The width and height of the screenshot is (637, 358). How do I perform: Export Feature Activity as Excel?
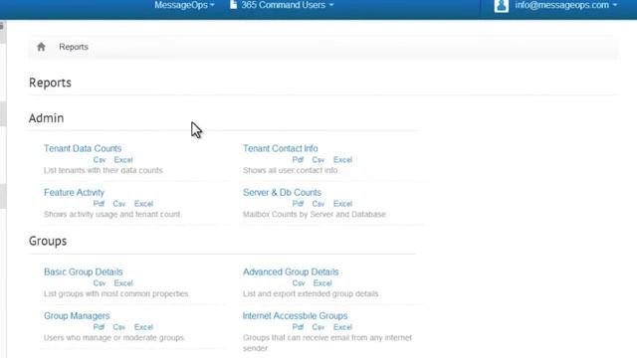[x=143, y=204]
